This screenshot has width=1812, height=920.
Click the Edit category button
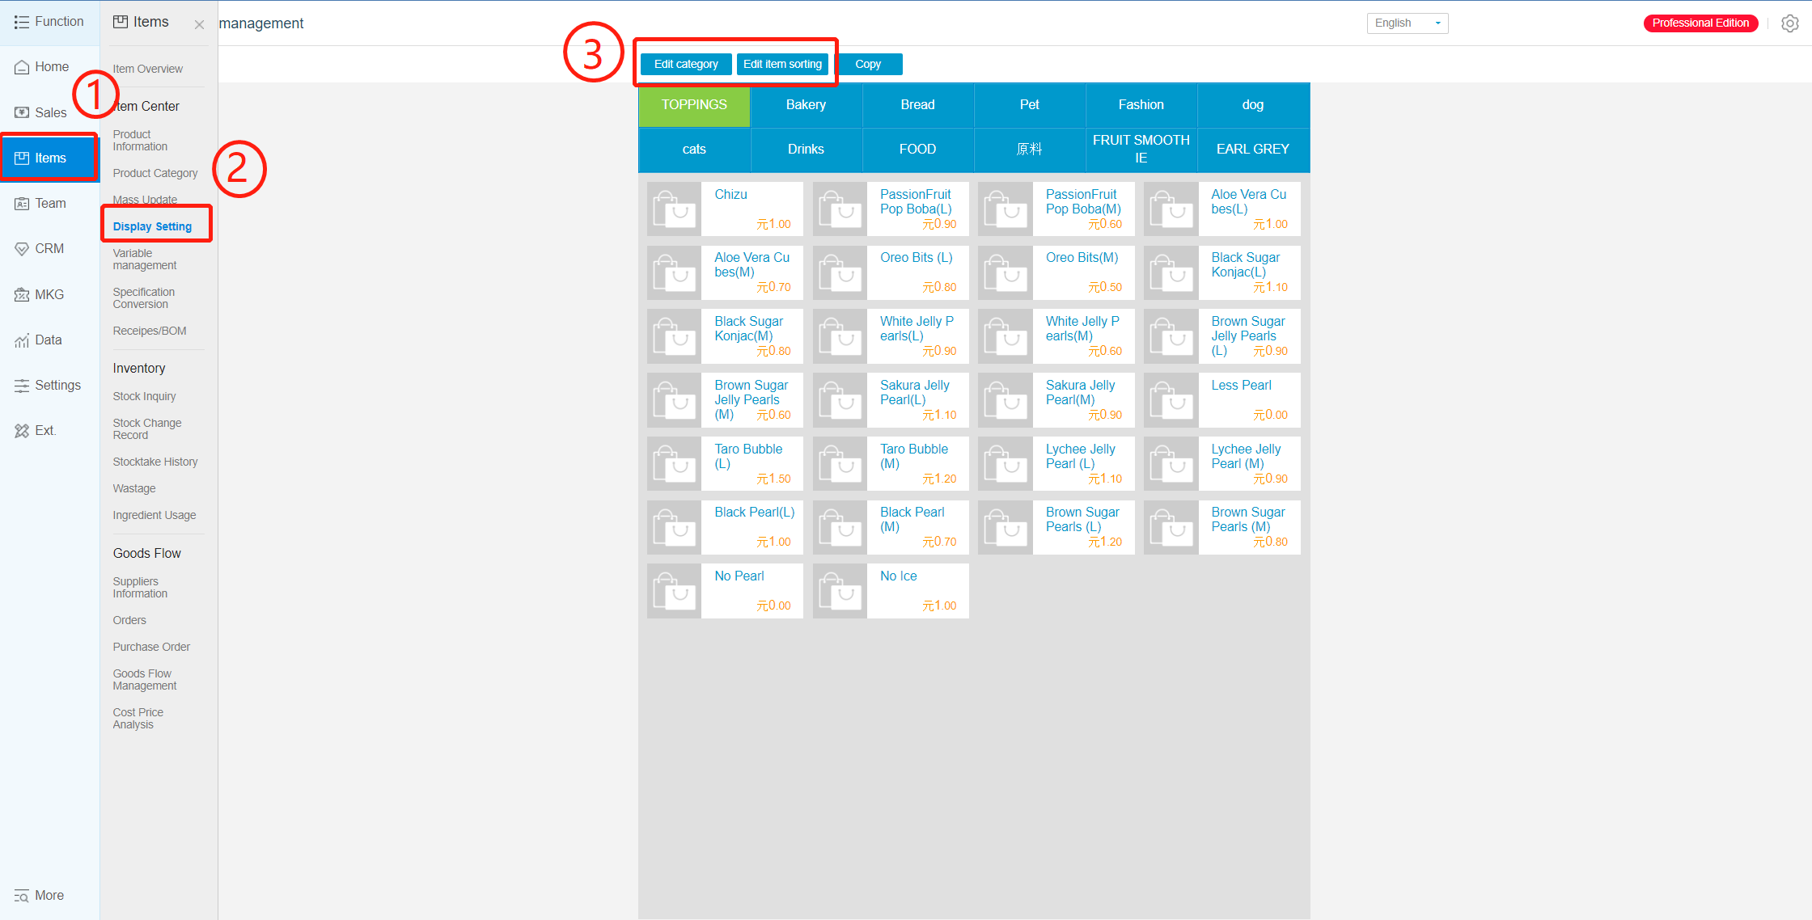pyautogui.click(x=686, y=64)
